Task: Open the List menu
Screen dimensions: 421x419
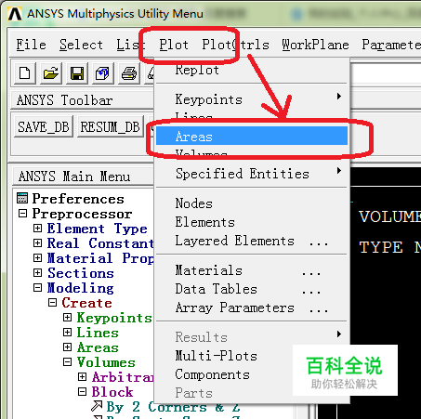Action: coord(130,45)
